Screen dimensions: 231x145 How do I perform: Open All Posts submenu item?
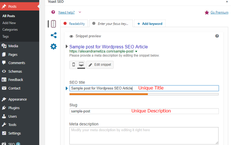tap(9, 16)
